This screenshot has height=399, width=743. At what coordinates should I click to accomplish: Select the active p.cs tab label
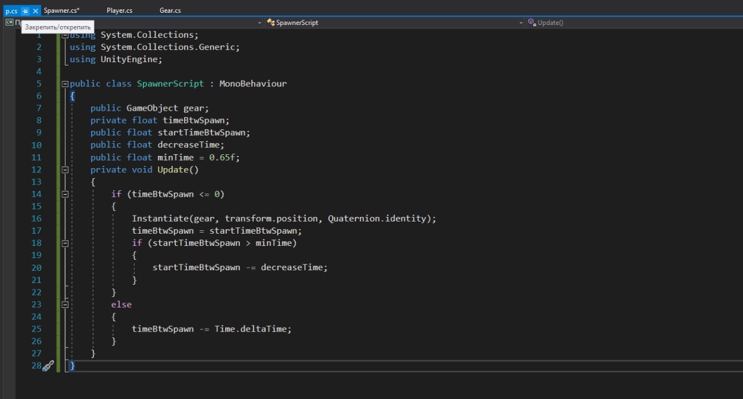11,11
